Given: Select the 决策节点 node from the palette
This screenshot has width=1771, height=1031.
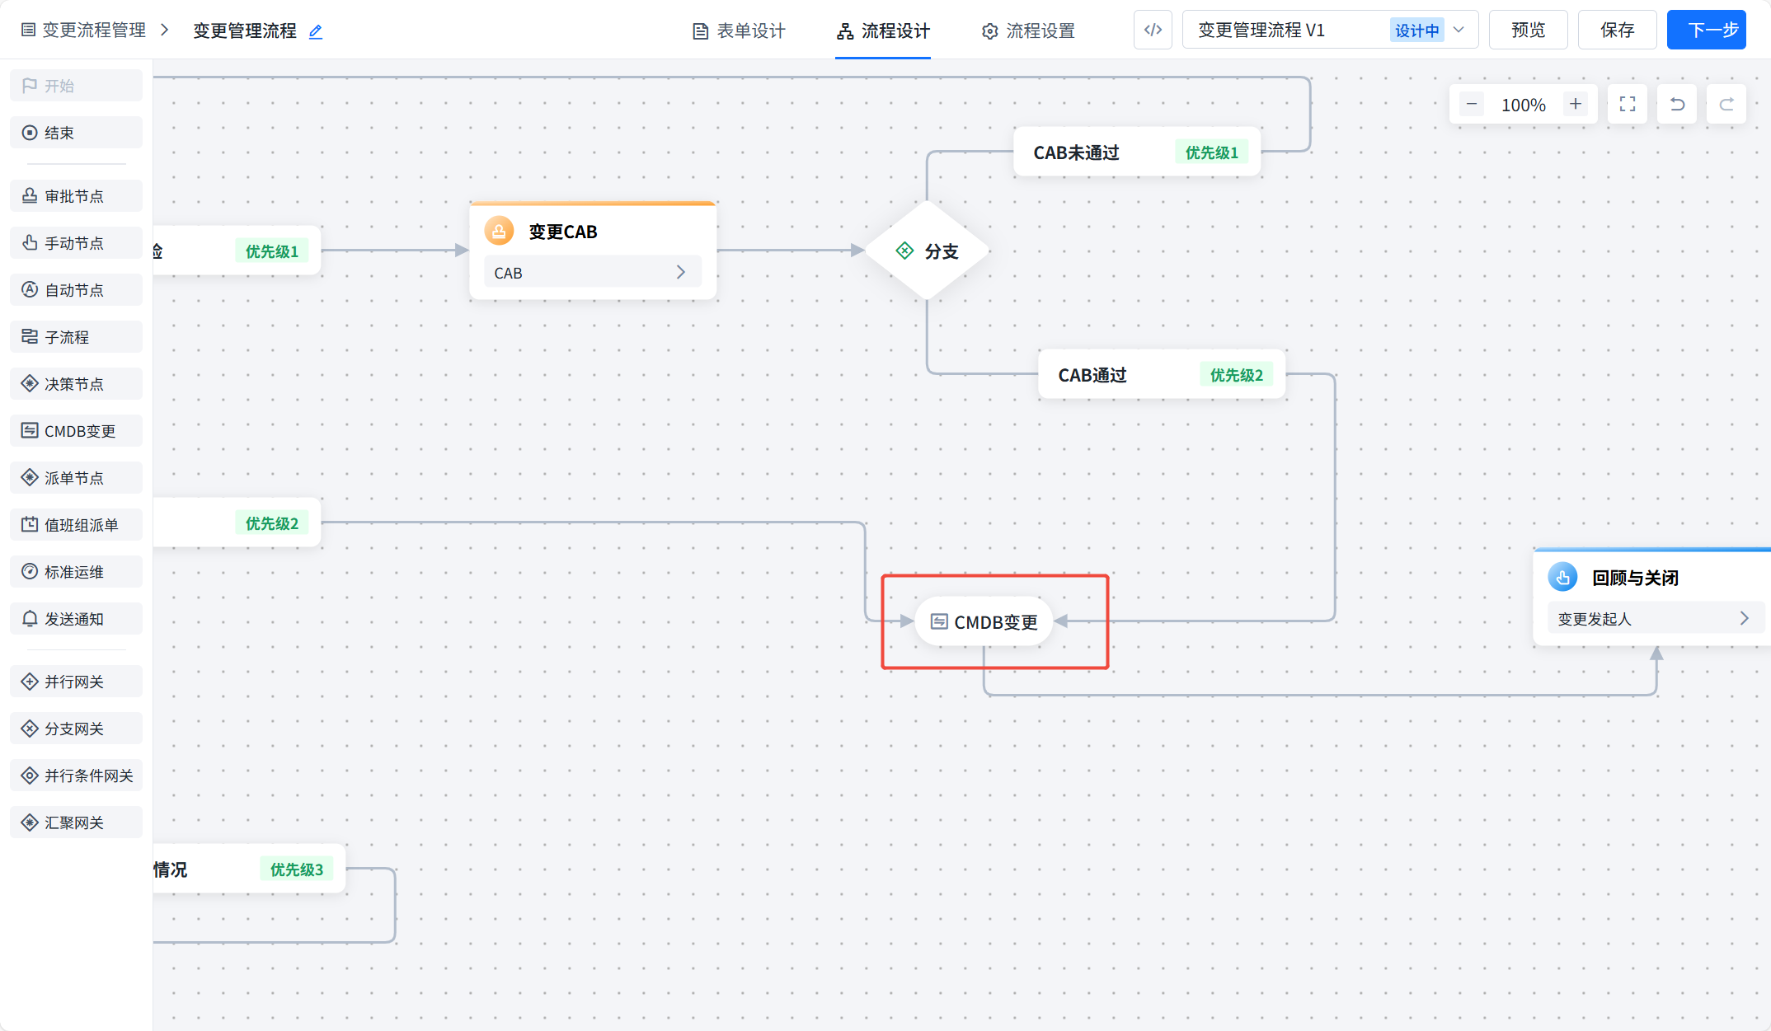Looking at the screenshot, I should [75, 384].
